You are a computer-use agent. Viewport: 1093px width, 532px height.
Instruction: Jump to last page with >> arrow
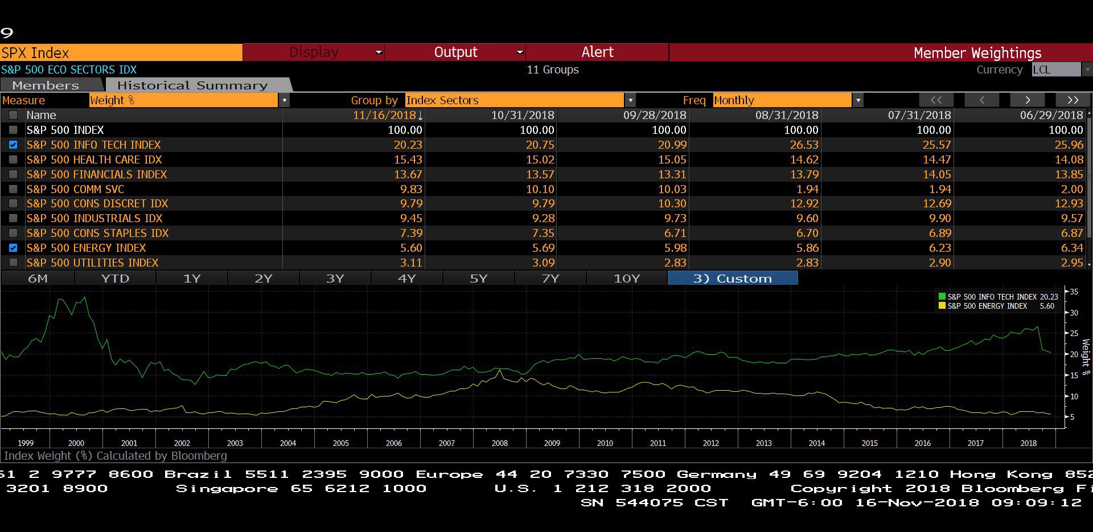pos(1073,100)
